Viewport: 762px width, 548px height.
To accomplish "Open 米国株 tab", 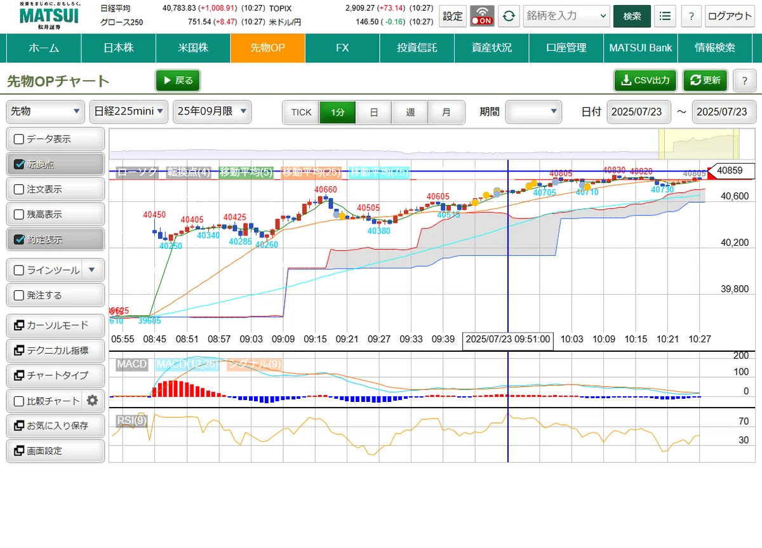I will coord(193,48).
